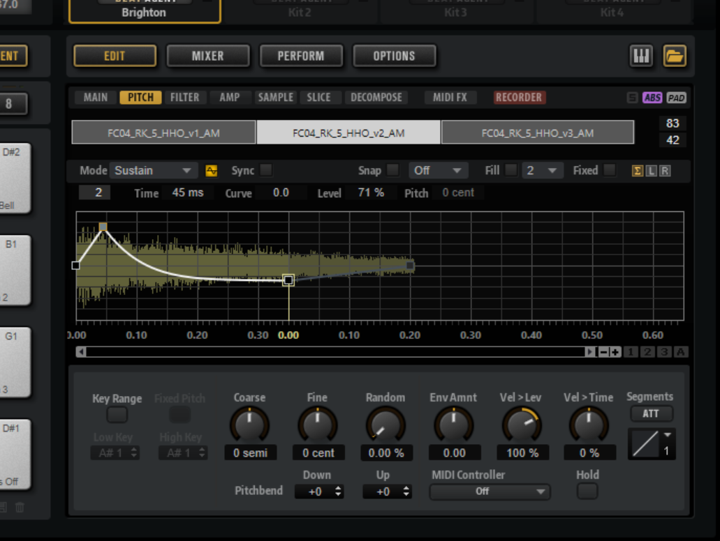Select zoom snapshot 1
Screen dimensions: 720x541
point(631,352)
